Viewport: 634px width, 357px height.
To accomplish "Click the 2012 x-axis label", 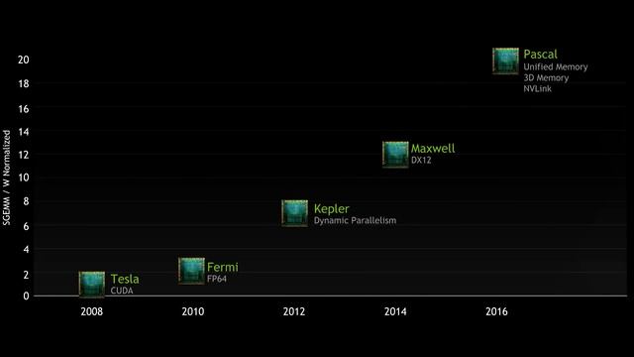I will pyautogui.click(x=294, y=311).
